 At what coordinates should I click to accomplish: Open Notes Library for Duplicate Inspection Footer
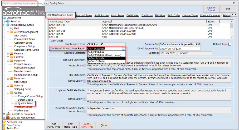click(85, 111)
